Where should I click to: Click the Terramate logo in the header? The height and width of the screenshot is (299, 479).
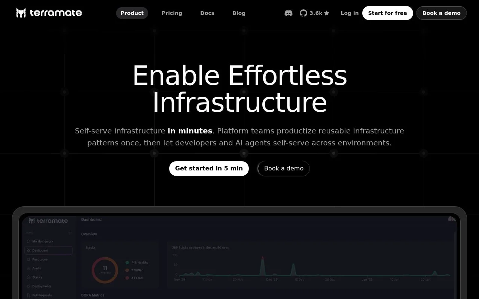coord(49,13)
